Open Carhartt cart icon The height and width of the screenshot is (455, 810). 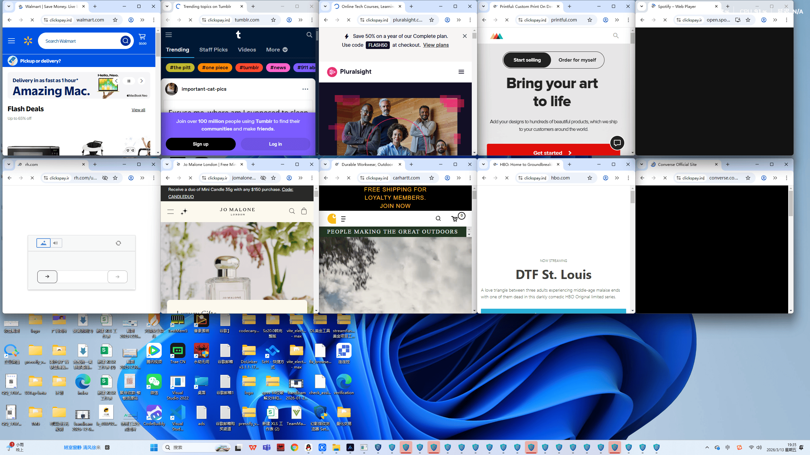pos(455,219)
